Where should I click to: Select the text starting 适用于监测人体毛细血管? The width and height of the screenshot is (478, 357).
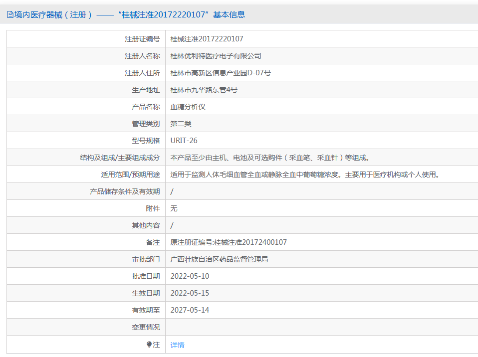pyautogui.click(x=305, y=175)
